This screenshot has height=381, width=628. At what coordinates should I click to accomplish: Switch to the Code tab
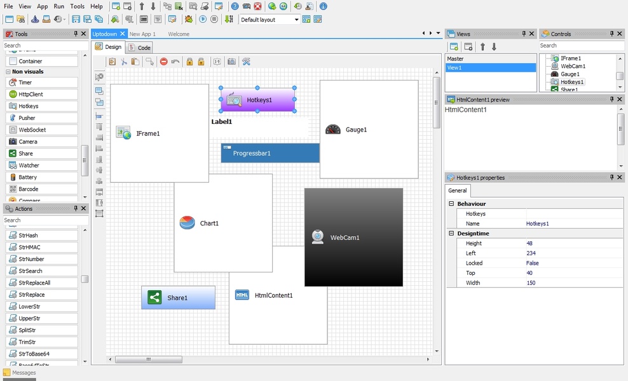(140, 48)
